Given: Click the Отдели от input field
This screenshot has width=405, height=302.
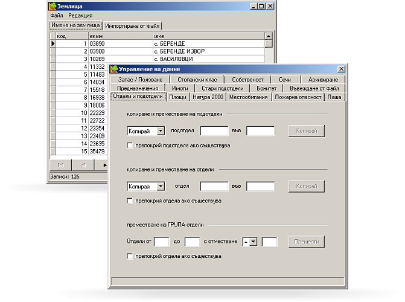Looking at the screenshot, I should (161, 242).
